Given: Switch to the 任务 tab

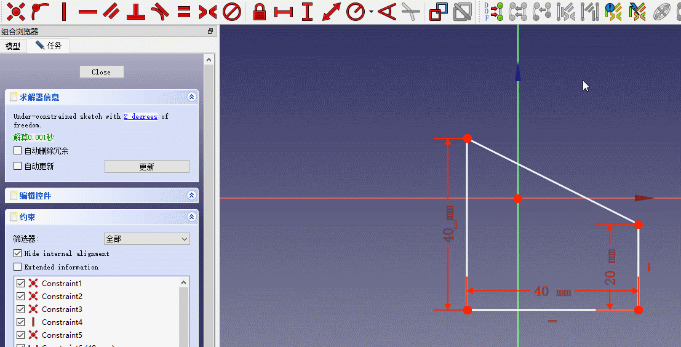Looking at the screenshot, I should (x=48, y=46).
